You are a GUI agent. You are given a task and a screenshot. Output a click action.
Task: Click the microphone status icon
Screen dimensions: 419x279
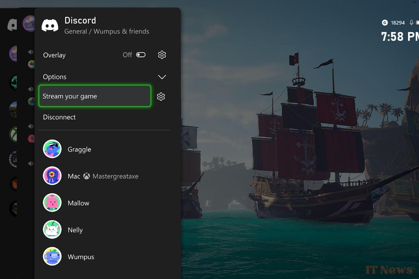point(412,23)
